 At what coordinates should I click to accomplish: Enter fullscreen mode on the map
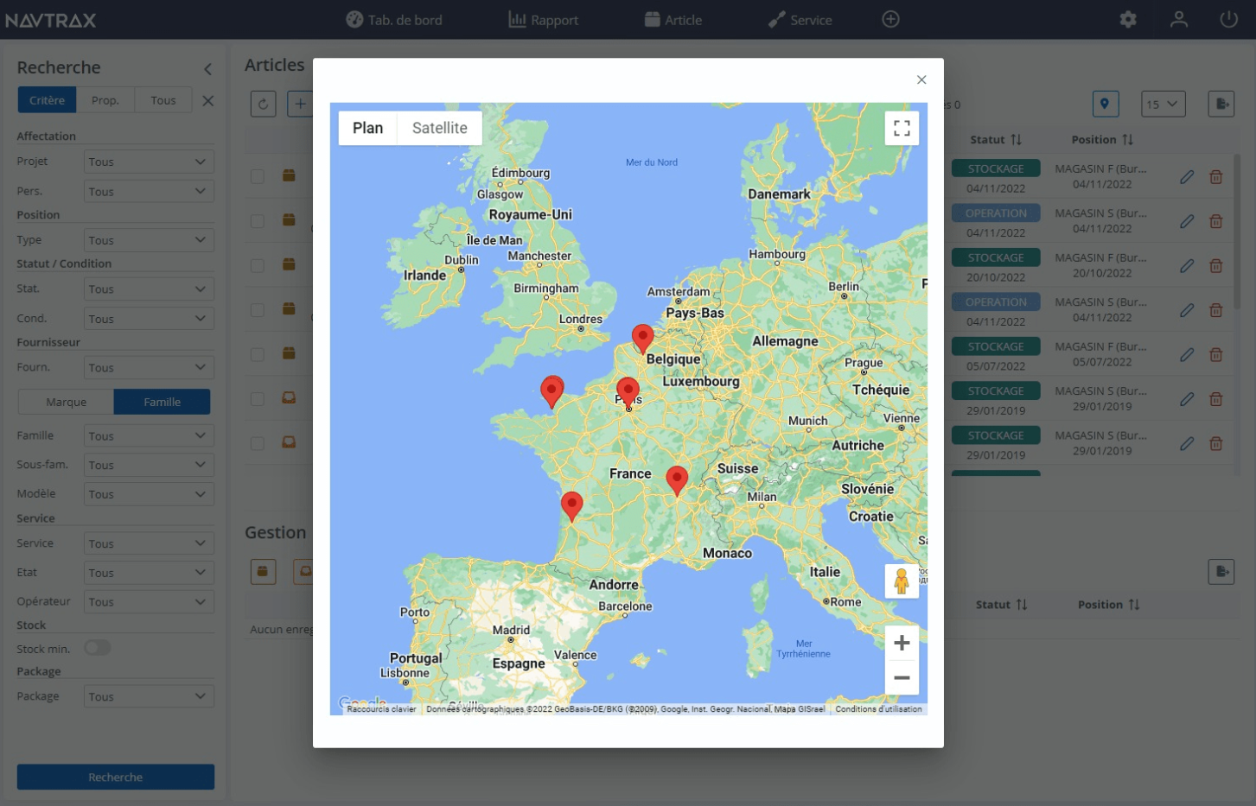pos(902,127)
